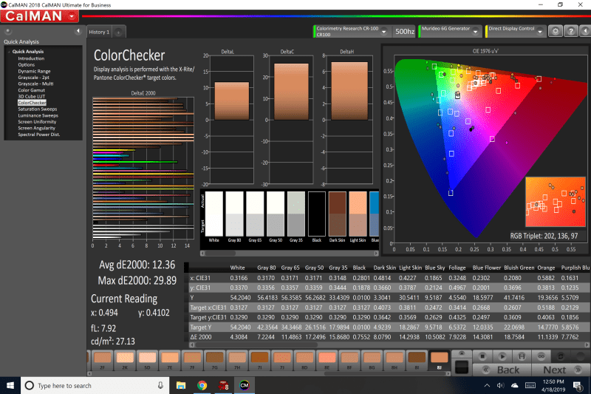This screenshot has width=591, height=394.
Task: Click the taskbar search box
Action: [x=95, y=385]
